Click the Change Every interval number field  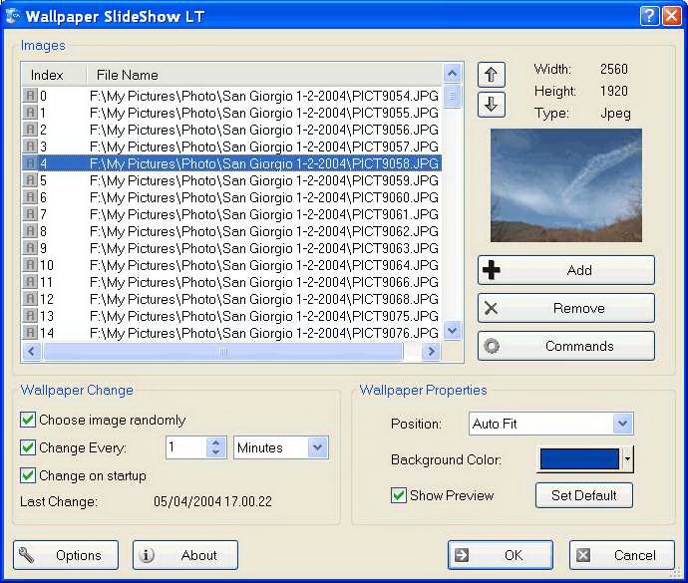(186, 447)
